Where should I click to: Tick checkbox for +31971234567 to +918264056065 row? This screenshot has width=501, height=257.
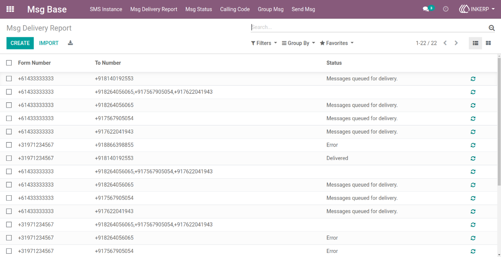click(9, 238)
